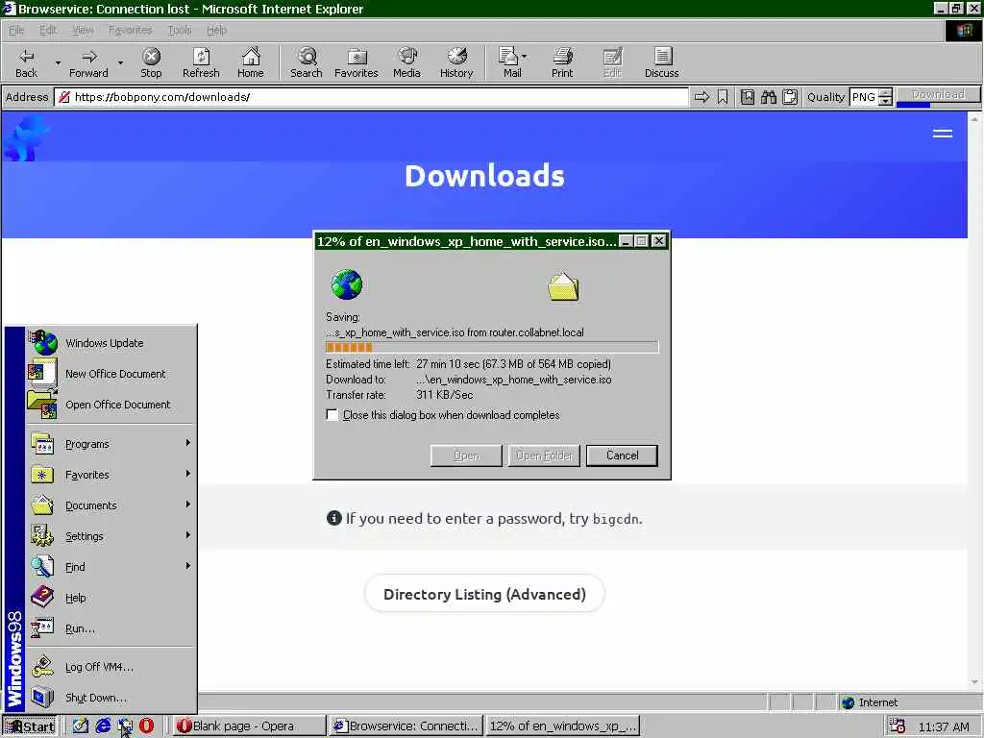Click the Go arrow beside address bar
This screenshot has width=984, height=738.
click(701, 97)
